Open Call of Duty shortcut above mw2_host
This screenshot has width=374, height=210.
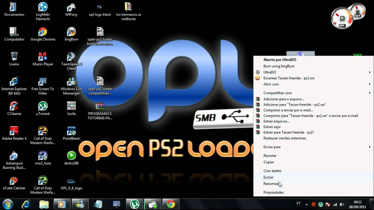pyautogui.click(x=43, y=136)
